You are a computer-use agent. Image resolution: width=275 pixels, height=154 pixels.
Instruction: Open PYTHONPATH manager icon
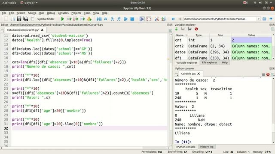click(163, 19)
